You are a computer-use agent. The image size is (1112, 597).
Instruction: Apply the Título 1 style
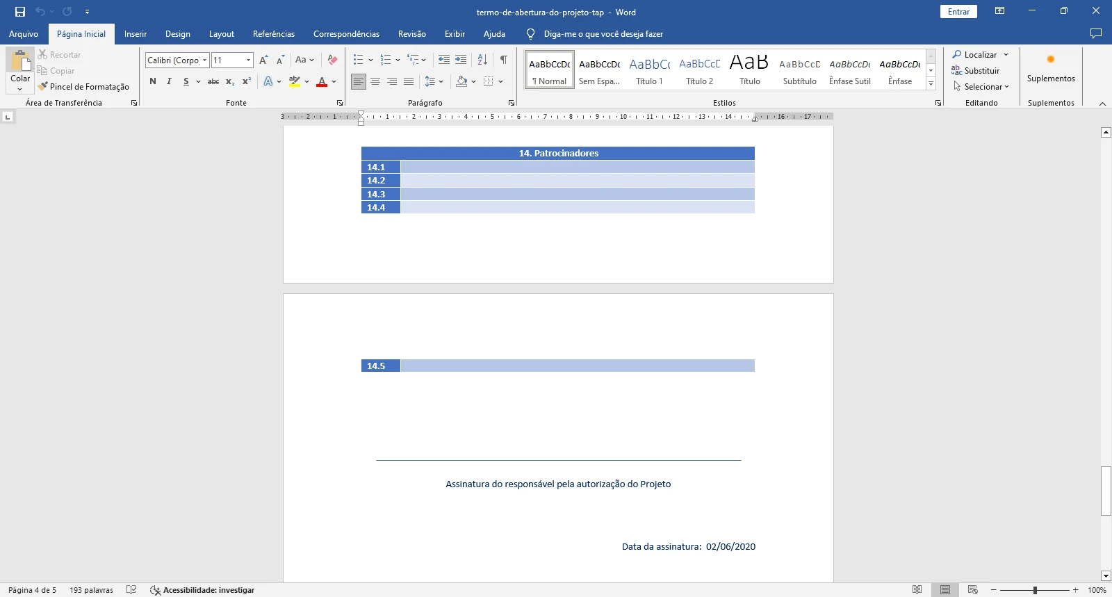(x=650, y=71)
